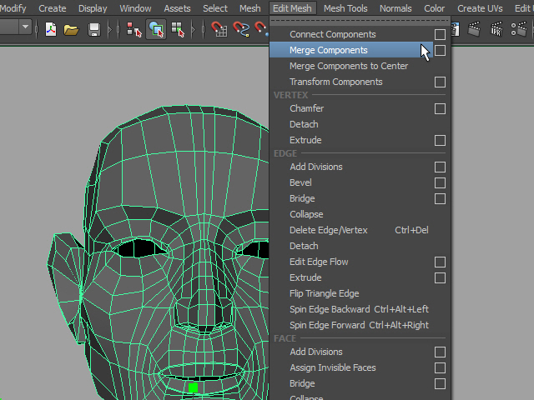Viewport: 534px width, 400px height.
Task: Click the IPR render clapperboard icon
Action: (x=496, y=29)
